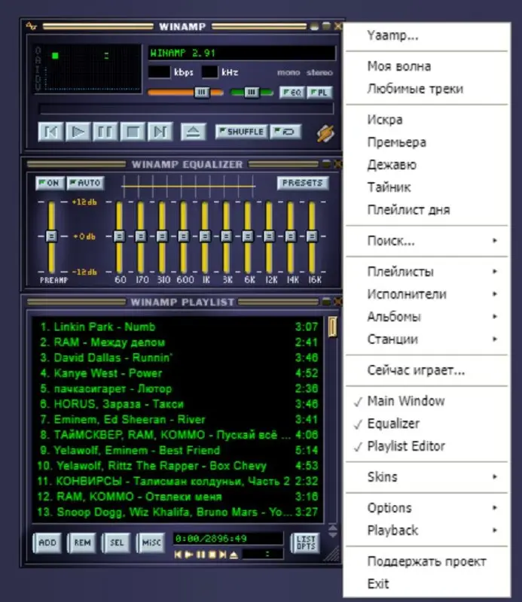
Task: Click the Previous track button in main window
Action: click(50, 132)
